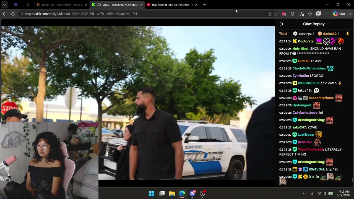
Task: Click ZynNoSin username in chat
Action: click(x=300, y=76)
